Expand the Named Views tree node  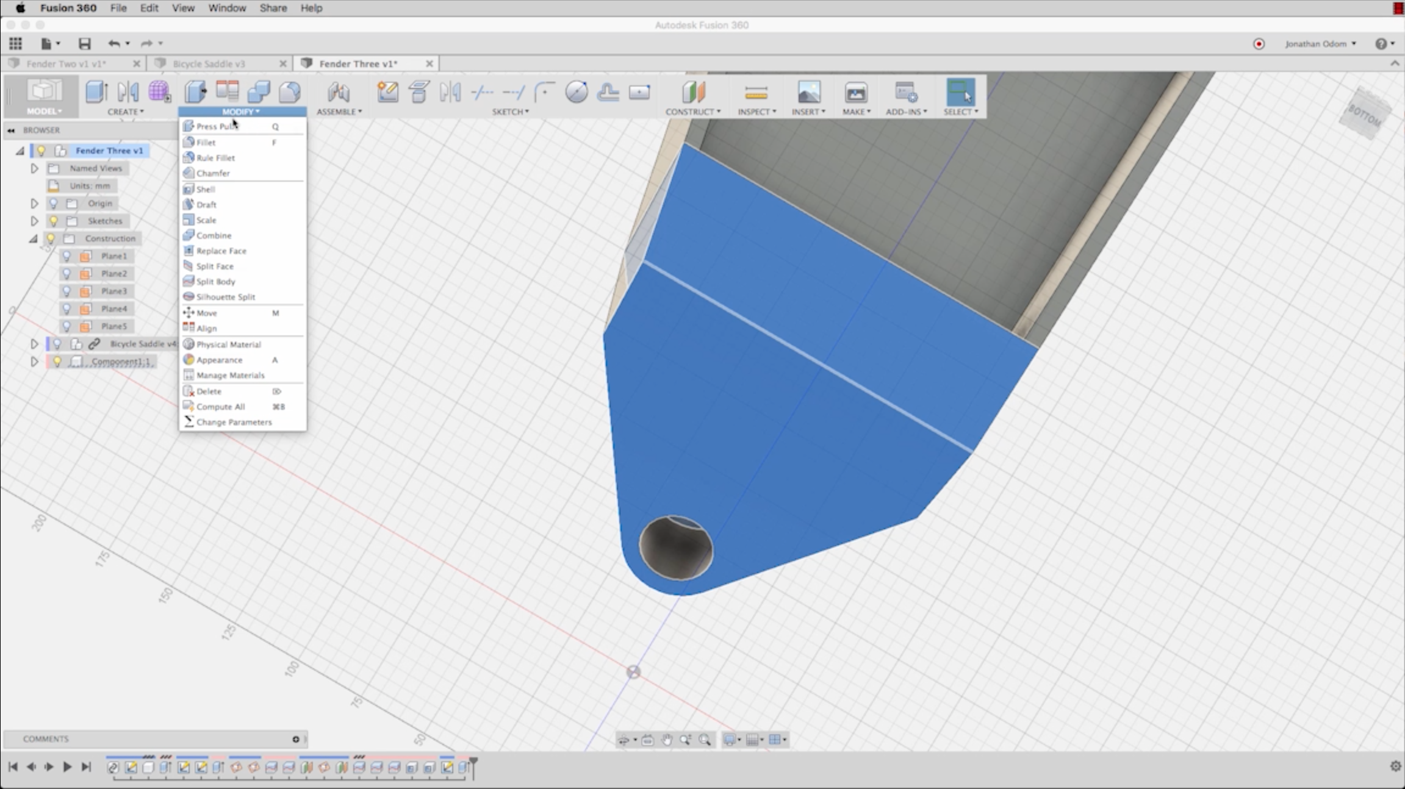coord(34,168)
